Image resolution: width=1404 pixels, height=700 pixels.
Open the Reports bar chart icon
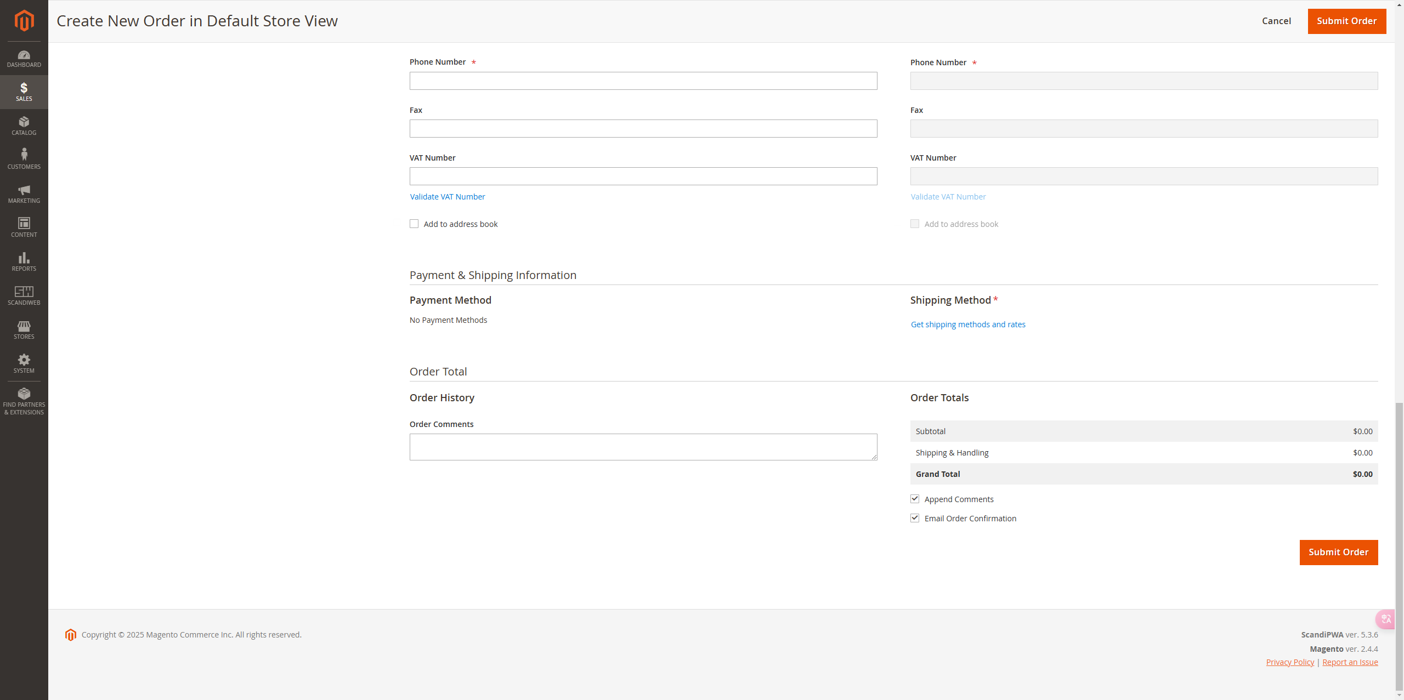[24, 261]
